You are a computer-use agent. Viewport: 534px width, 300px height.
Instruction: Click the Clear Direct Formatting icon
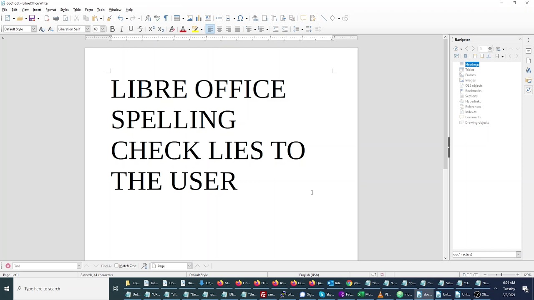coord(172,29)
